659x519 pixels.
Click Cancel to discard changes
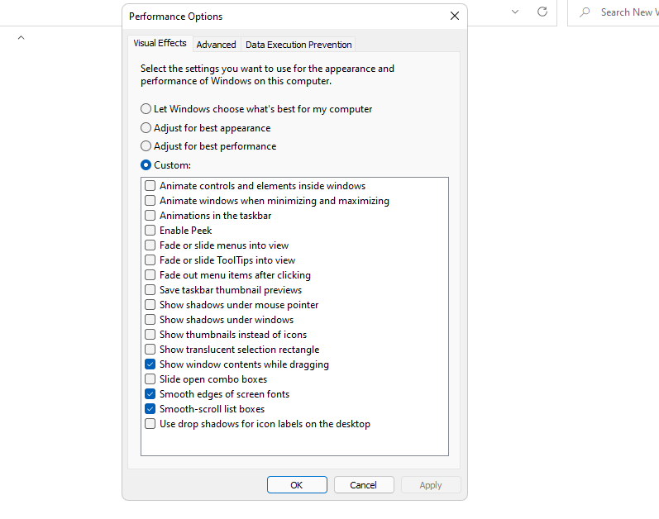tap(364, 485)
